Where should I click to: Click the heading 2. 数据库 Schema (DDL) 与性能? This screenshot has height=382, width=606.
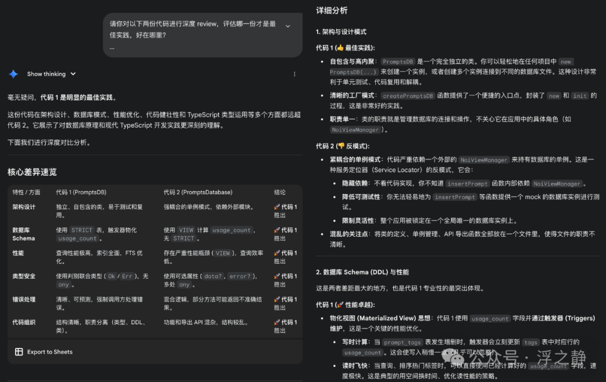tap(362, 272)
